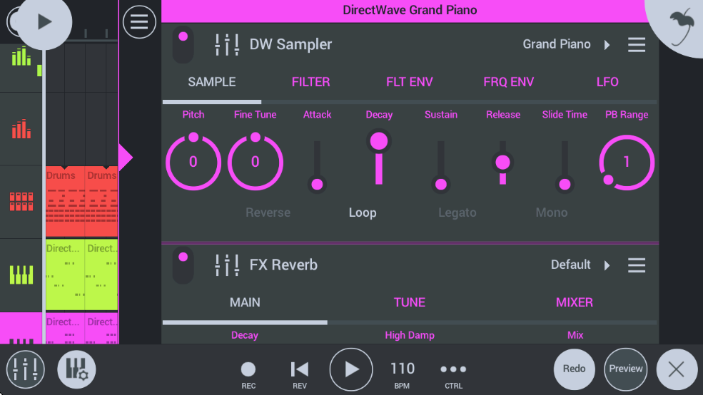703x395 pixels.
Task: Click the PB Range knob
Action: click(x=627, y=162)
